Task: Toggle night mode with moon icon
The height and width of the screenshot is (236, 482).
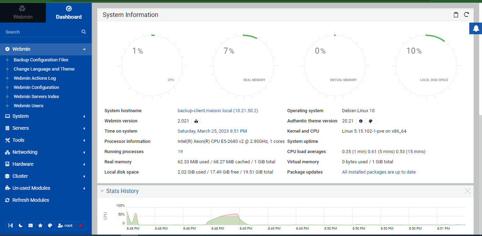Action: [x=21, y=225]
